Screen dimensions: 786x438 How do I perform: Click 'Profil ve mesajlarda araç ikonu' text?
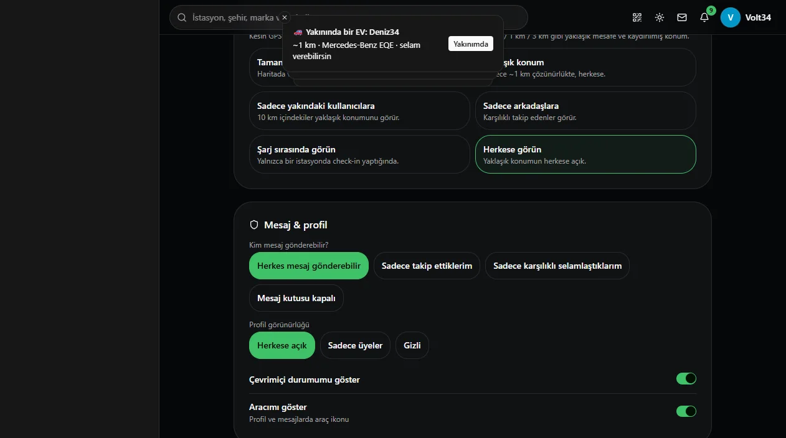(299, 419)
